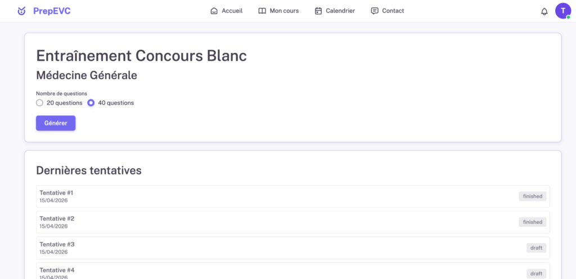The width and height of the screenshot is (576, 279).
Task: Click the PrepEVC brand name link
Action: click(x=52, y=11)
